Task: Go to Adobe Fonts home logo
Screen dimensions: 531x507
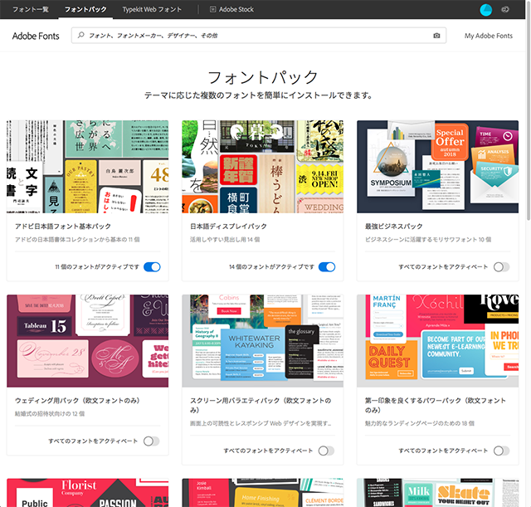Action: tap(36, 36)
